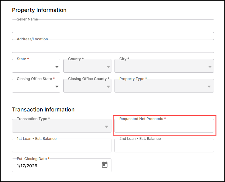Click the Transaction Information heading
This screenshot has height=182, width=225.
coord(43,109)
